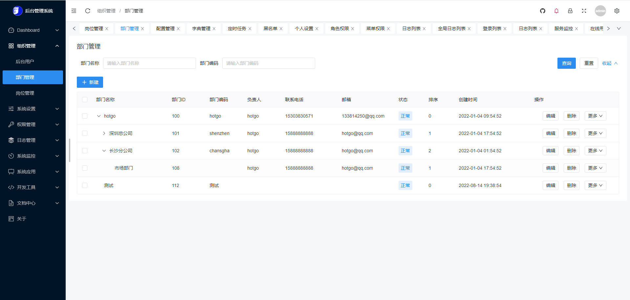
Task: Open the GitHub repository icon
Action: pyautogui.click(x=543, y=11)
